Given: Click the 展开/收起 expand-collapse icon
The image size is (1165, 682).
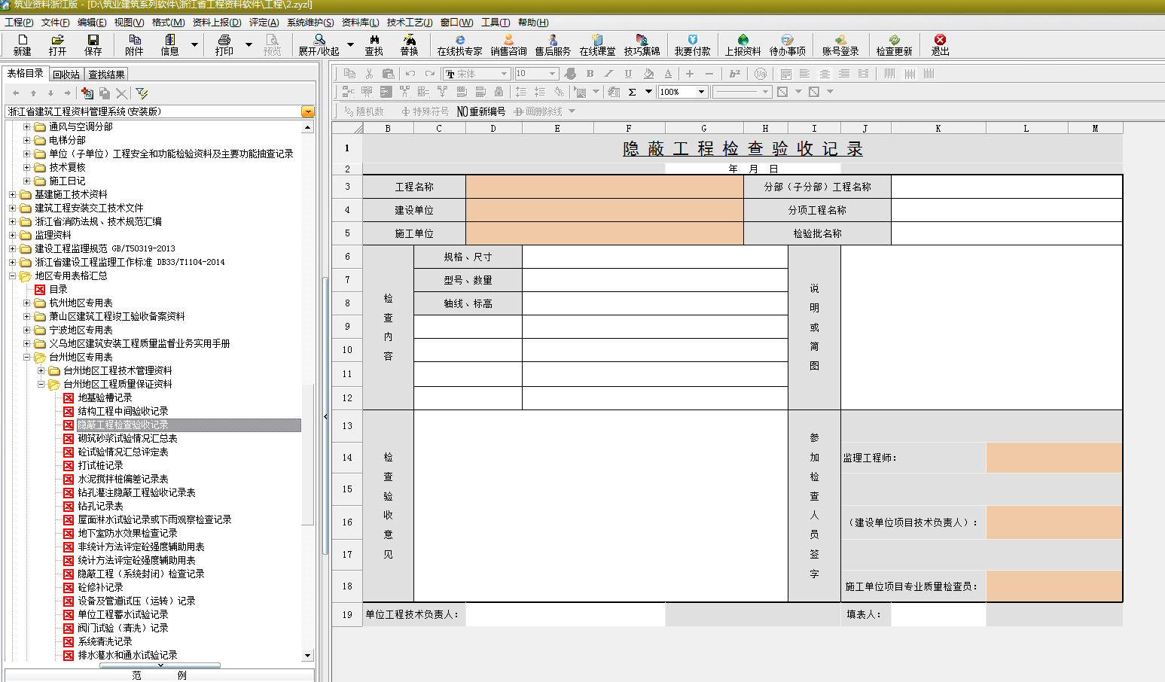Looking at the screenshot, I should click(x=319, y=44).
